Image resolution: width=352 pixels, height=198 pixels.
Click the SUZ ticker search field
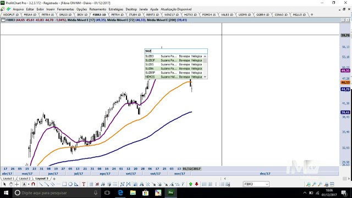pos(176,51)
